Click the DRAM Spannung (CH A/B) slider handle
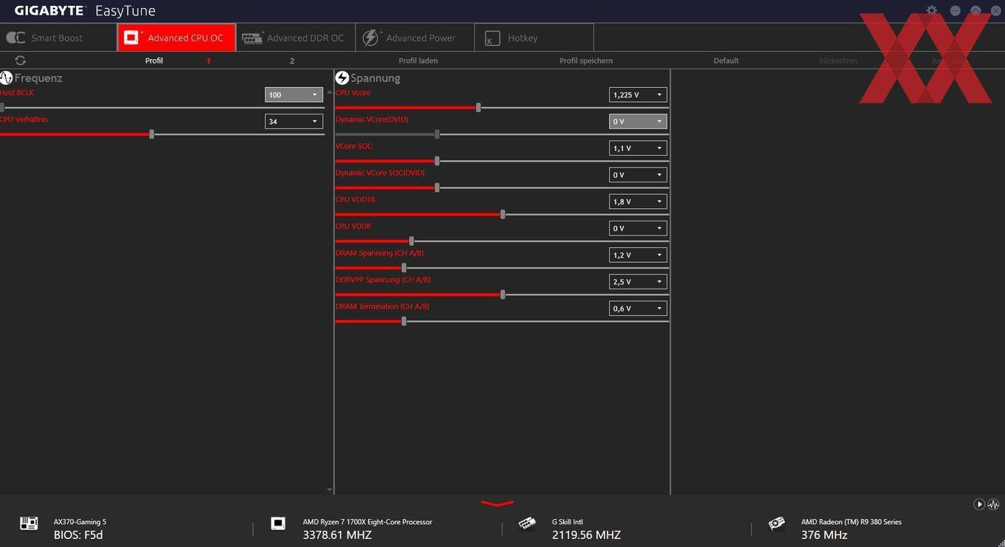Image resolution: width=1005 pixels, height=547 pixels. click(x=403, y=268)
